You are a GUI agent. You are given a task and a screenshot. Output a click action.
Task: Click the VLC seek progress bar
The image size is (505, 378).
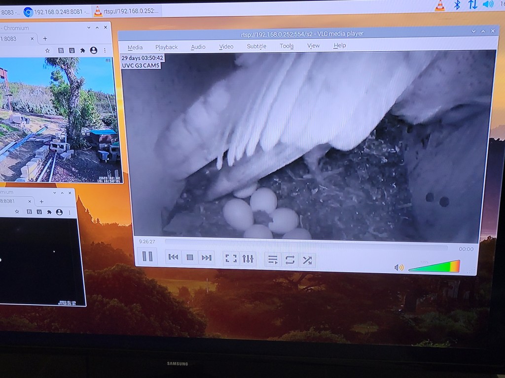click(x=306, y=243)
